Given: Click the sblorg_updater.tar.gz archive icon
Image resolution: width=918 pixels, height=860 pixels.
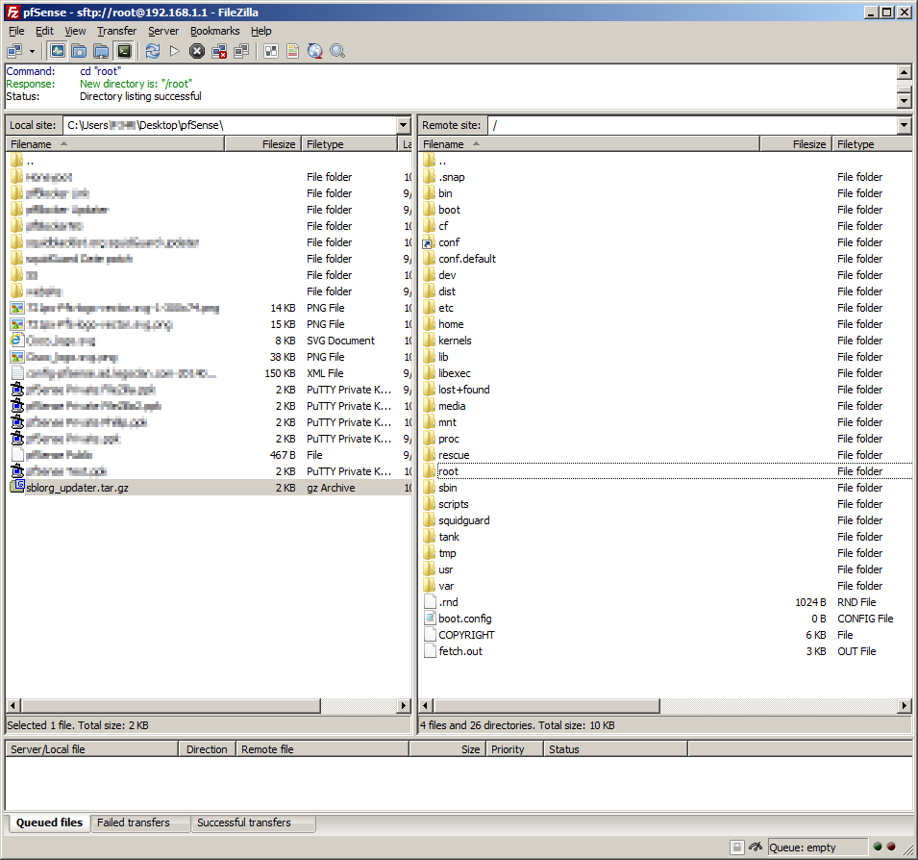Looking at the screenshot, I should coord(17,488).
